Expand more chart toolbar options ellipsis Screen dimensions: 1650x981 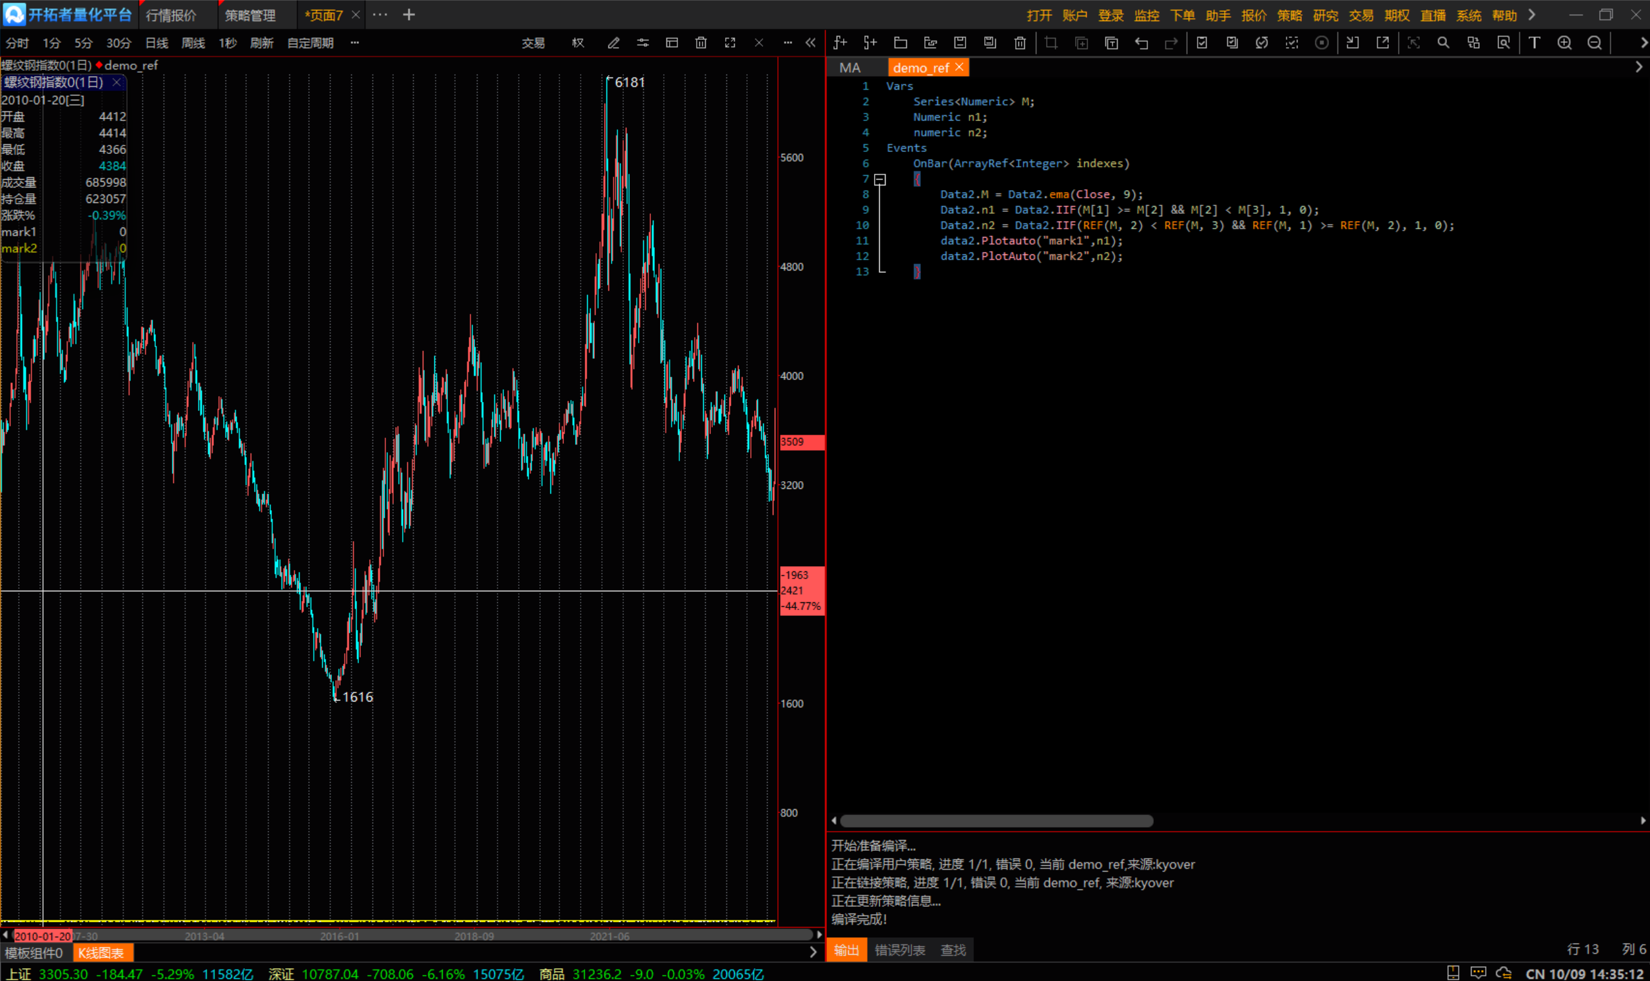point(788,43)
